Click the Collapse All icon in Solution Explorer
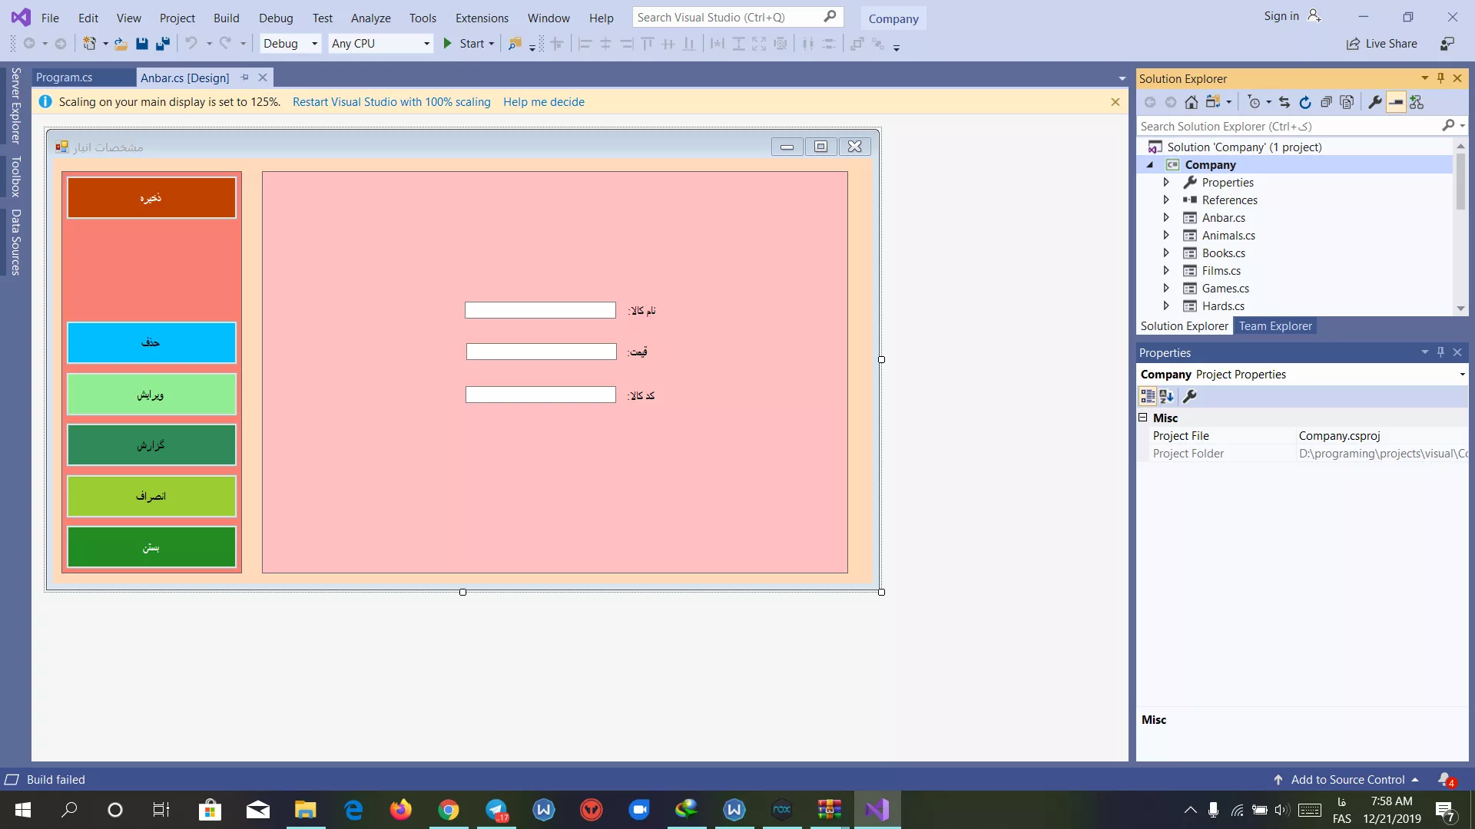This screenshot has height=829, width=1475. [1326, 102]
